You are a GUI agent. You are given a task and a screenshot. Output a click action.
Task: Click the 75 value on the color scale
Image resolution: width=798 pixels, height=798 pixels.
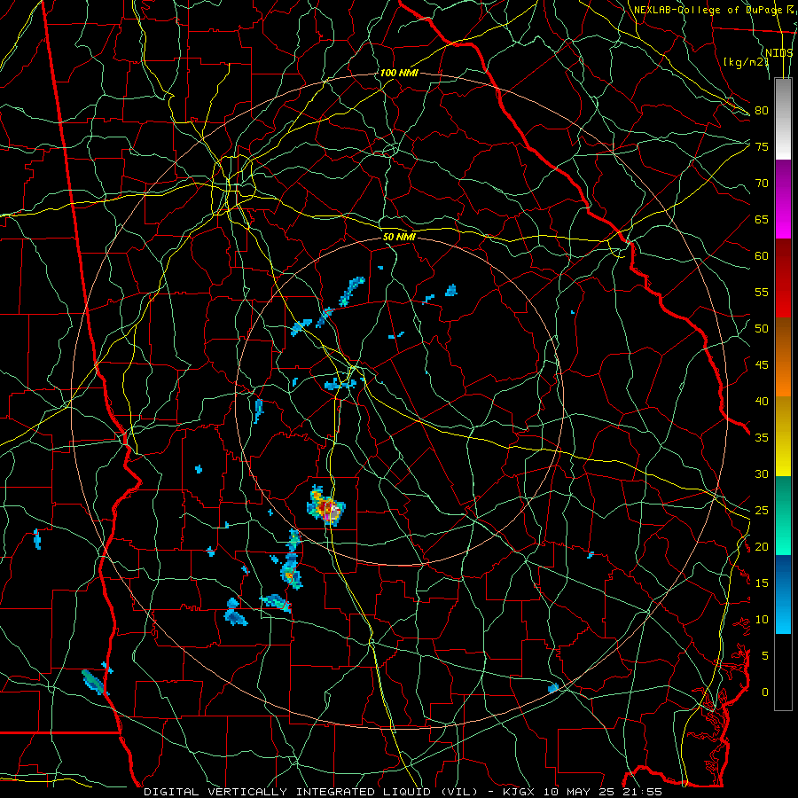(x=762, y=146)
